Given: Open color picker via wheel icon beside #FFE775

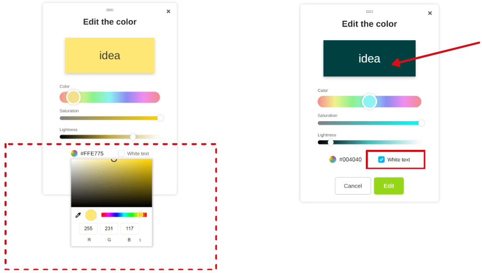Looking at the screenshot, I should (74, 153).
